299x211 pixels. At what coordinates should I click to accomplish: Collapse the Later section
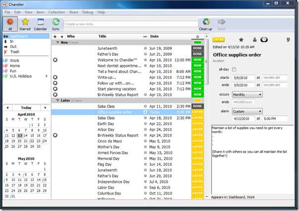point(57,101)
